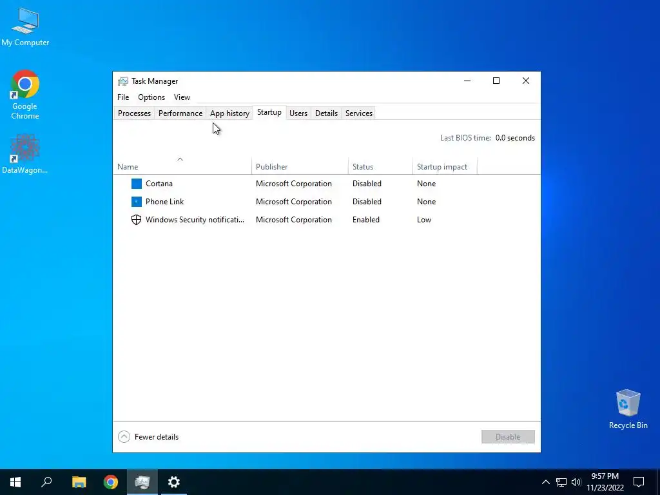Switch to the Performance tab
This screenshot has height=495, width=660.
click(x=180, y=113)
